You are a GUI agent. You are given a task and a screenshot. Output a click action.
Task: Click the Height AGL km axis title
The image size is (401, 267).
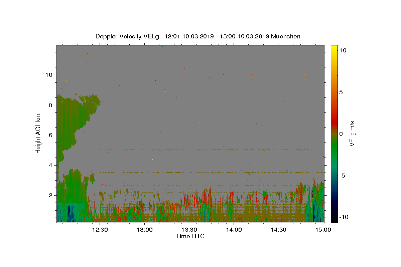coord(38,134)
